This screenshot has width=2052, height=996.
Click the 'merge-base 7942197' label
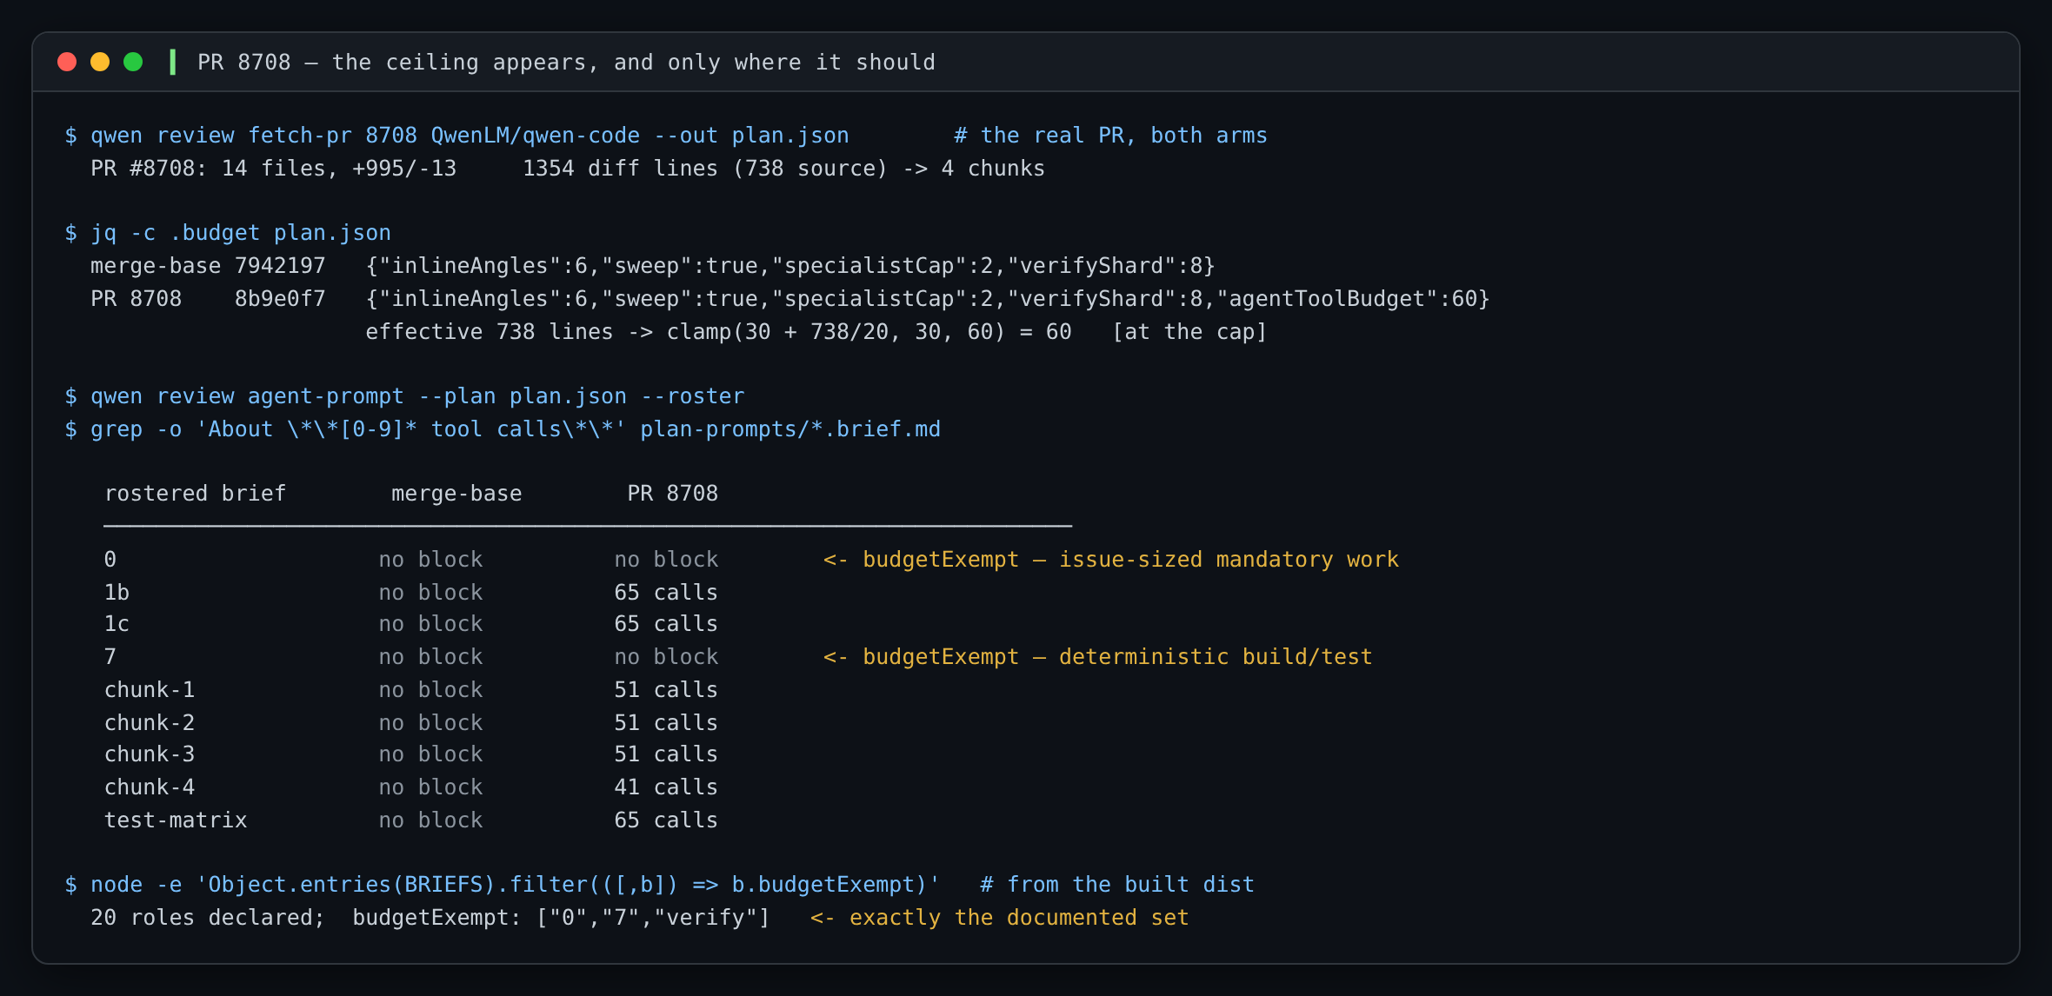tap(208, 266)
